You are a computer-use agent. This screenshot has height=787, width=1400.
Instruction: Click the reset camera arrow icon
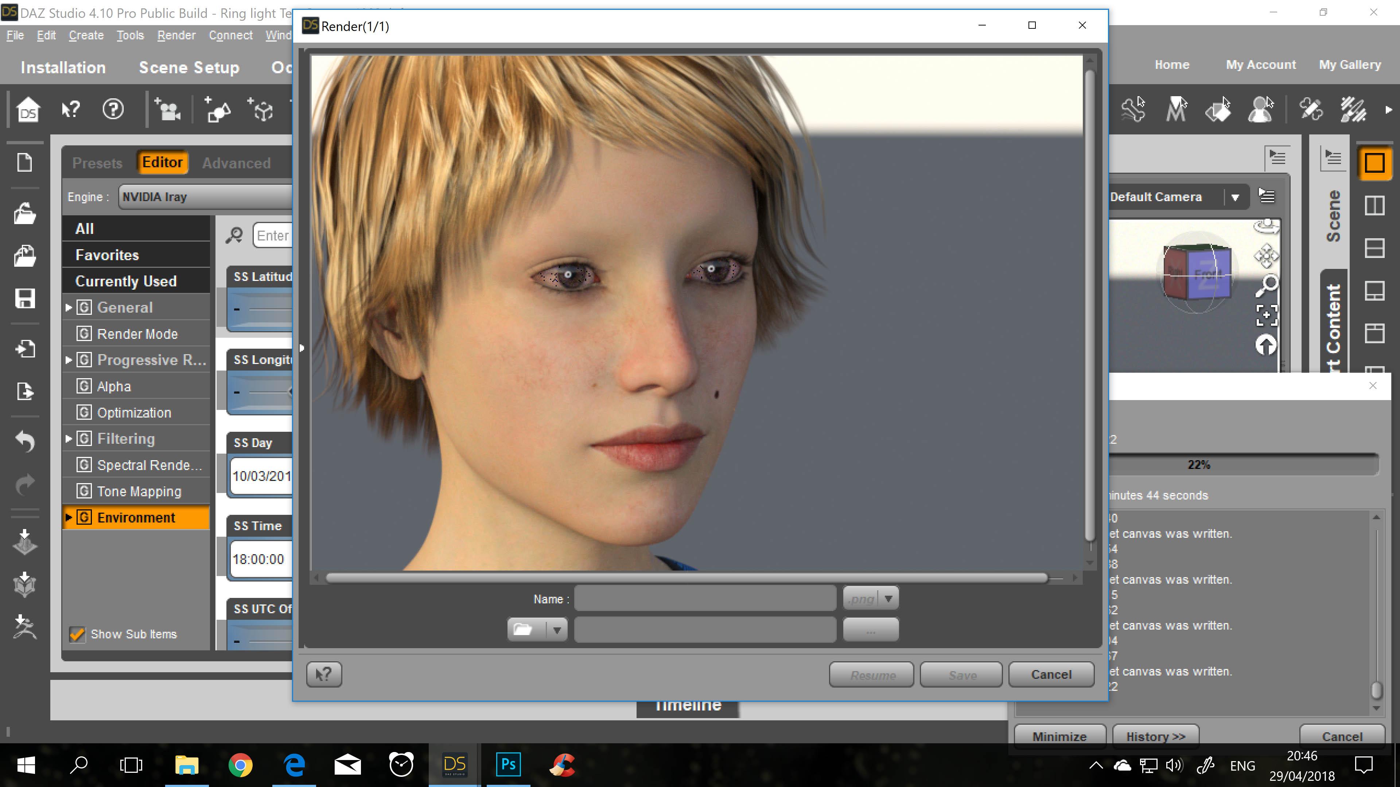[x=1266, y=344]
